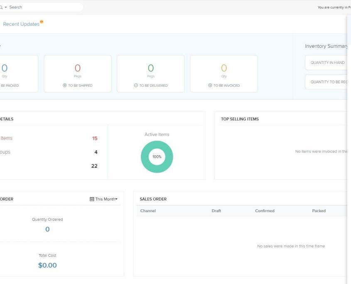
Task: Click into the Search input field
Action: pos(45,7)
